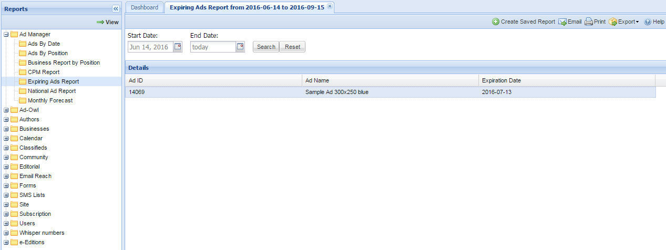
Task: Click the Classifieds folder icon
Action: pos(14,148)
